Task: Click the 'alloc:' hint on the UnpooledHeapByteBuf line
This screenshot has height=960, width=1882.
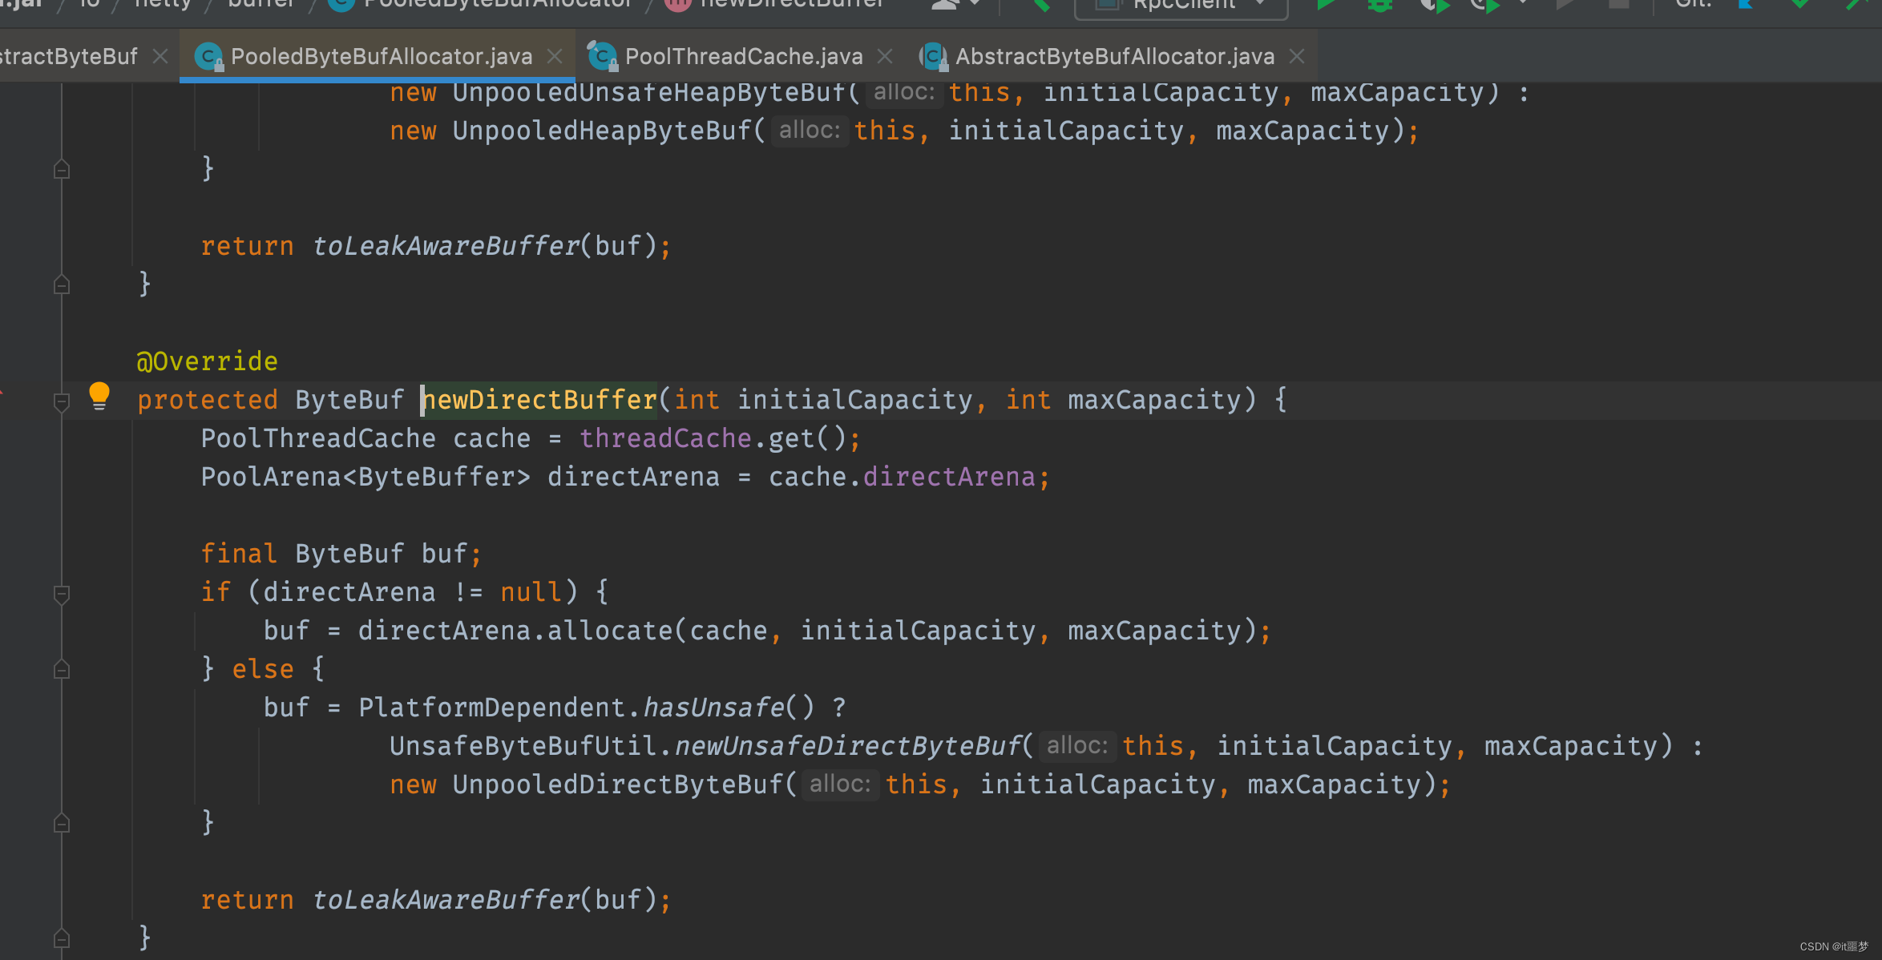Action: [810, 130]
